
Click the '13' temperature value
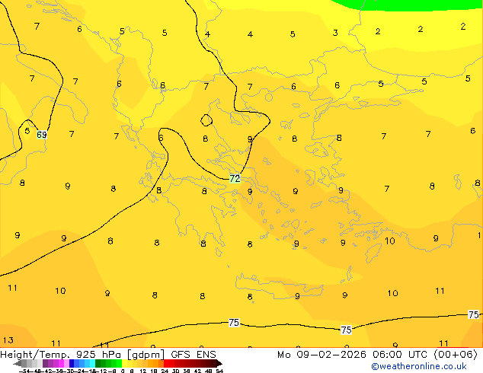pos(8,340)
